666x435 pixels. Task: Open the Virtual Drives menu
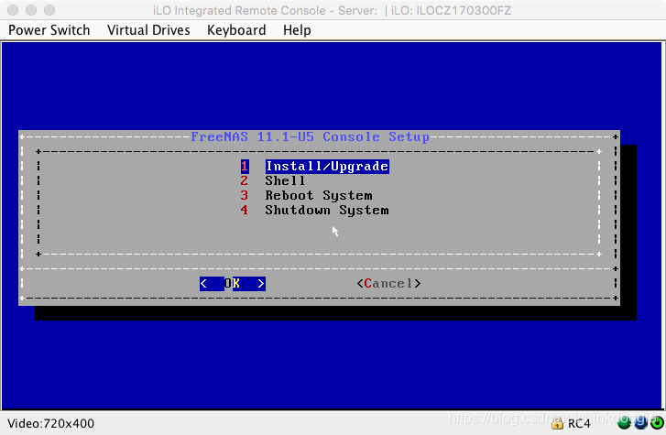coord(148,30)
